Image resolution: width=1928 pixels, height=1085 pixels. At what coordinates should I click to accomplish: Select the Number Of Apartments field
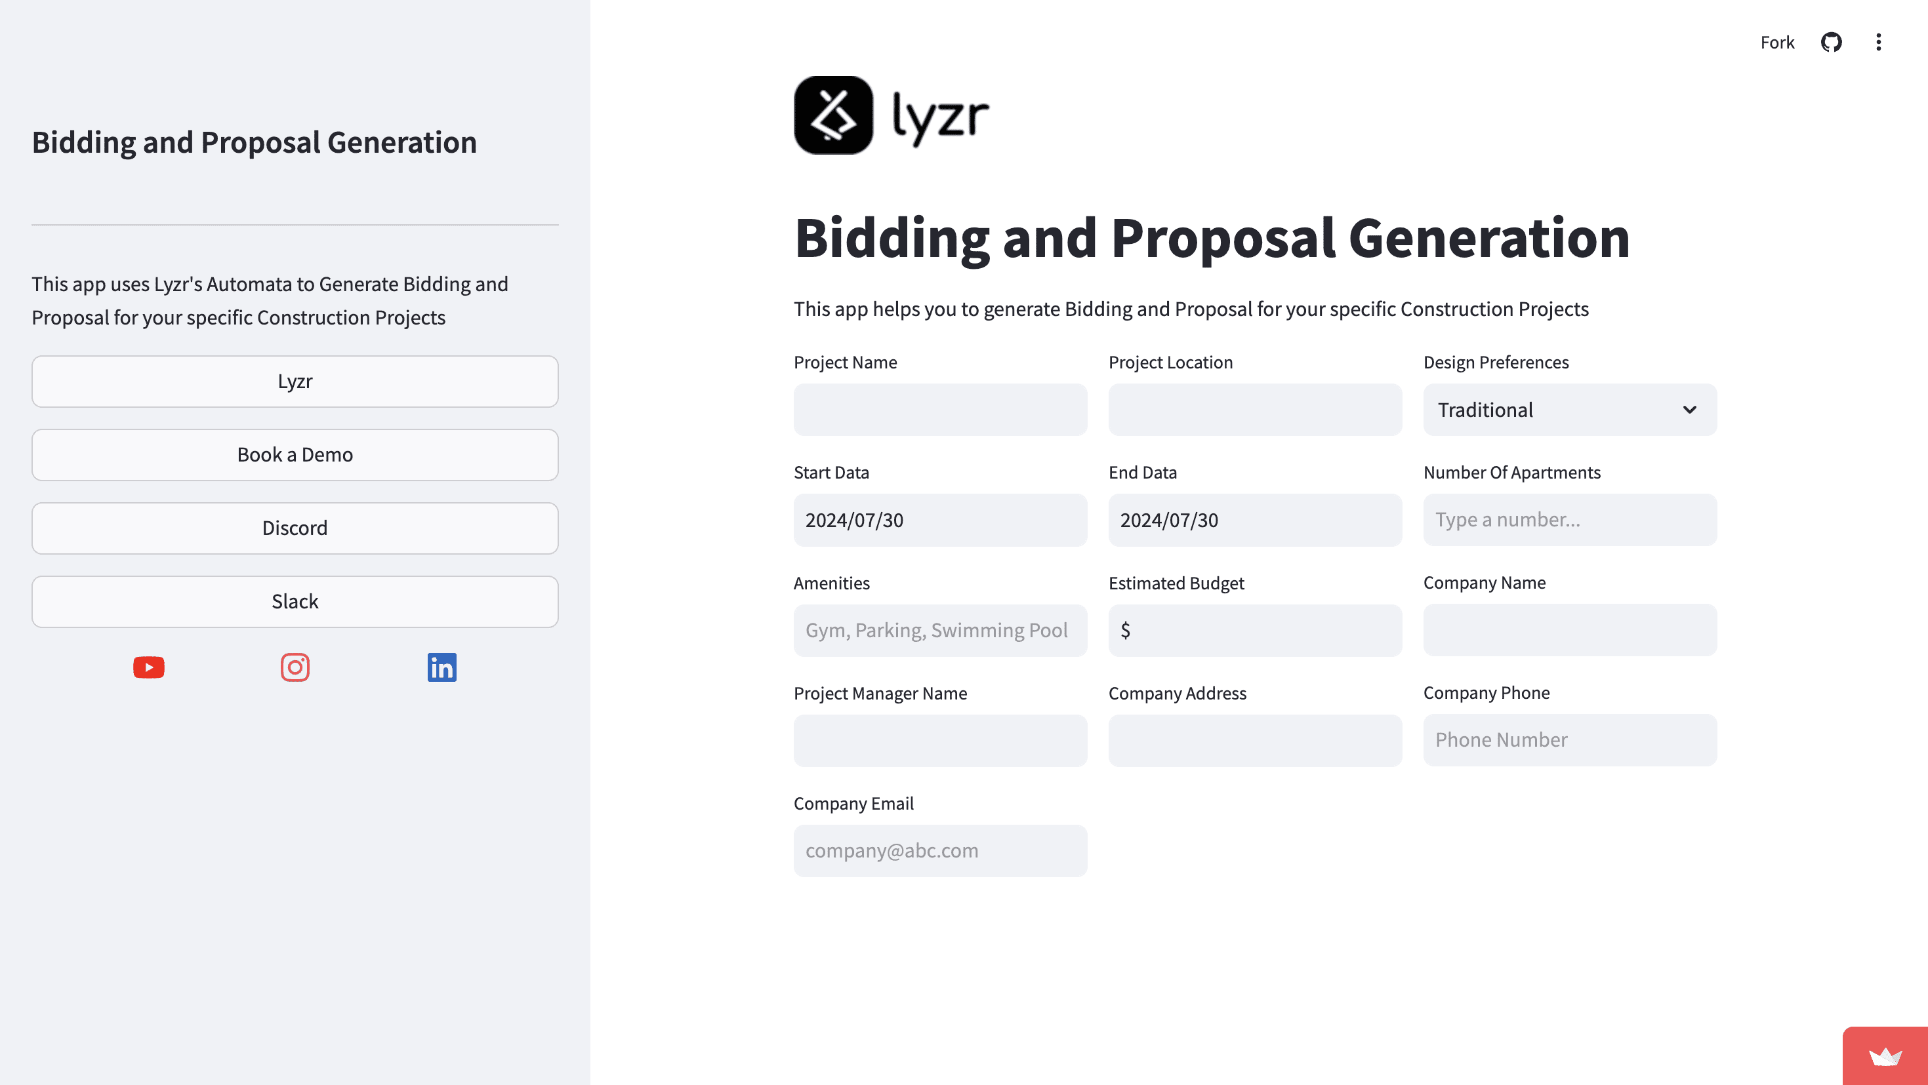[1570, 520]
